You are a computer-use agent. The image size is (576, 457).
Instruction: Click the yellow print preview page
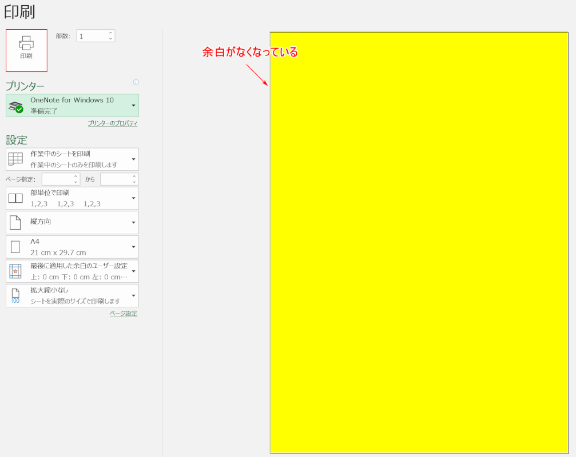[419, 243]
